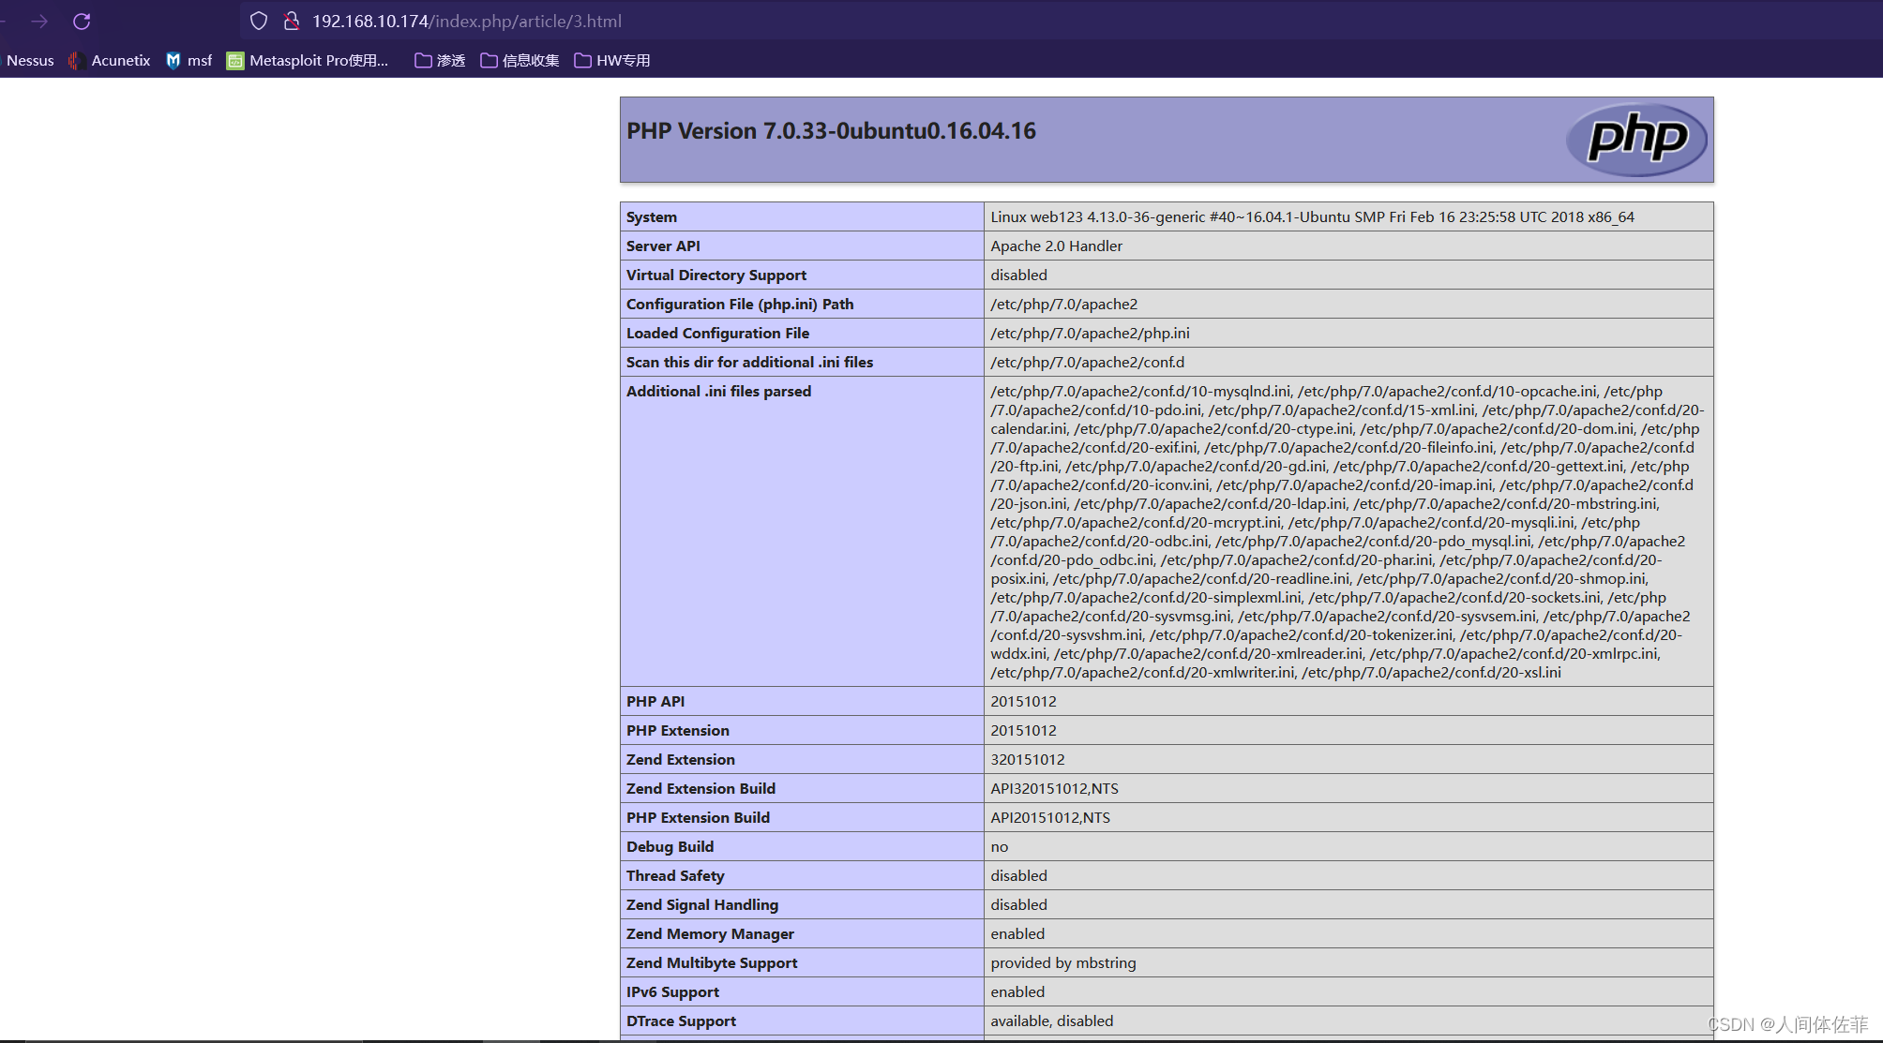
Task: Click the Server API value Apache 2.0 Handler
Action: [1056, 246]
